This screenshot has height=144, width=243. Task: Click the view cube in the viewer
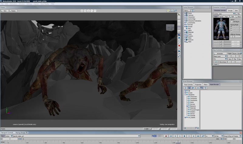[x=170, y=28]
